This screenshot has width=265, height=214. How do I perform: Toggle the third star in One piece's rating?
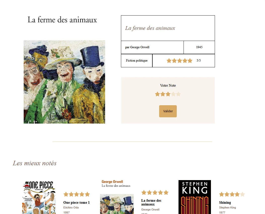pos(77,194)
